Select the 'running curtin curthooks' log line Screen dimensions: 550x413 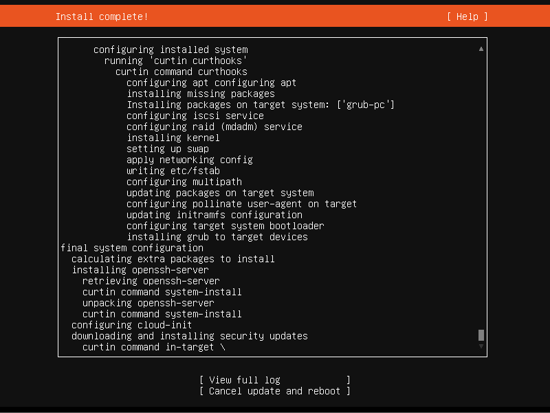pyautogui.click(x=176, y=61)
